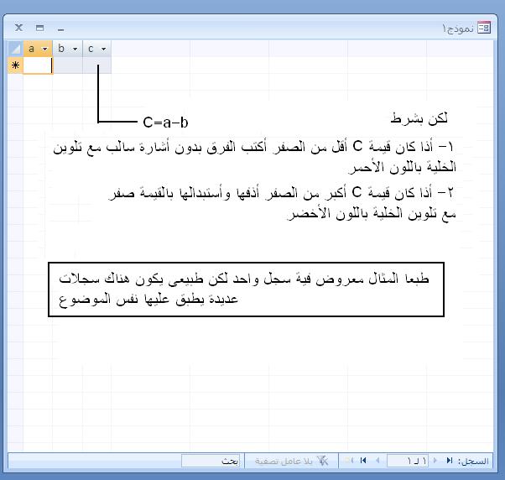Screen dimensions: 505x480
Task: Open the column a dropdown arrow
Action: (x=45, y=49)
